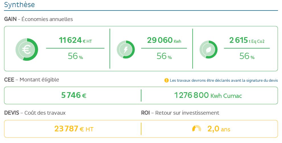This screenshot has width=282, height=143.
Task: Click the ROI – Retour sur investissement label
Action: tap(180, 113)
